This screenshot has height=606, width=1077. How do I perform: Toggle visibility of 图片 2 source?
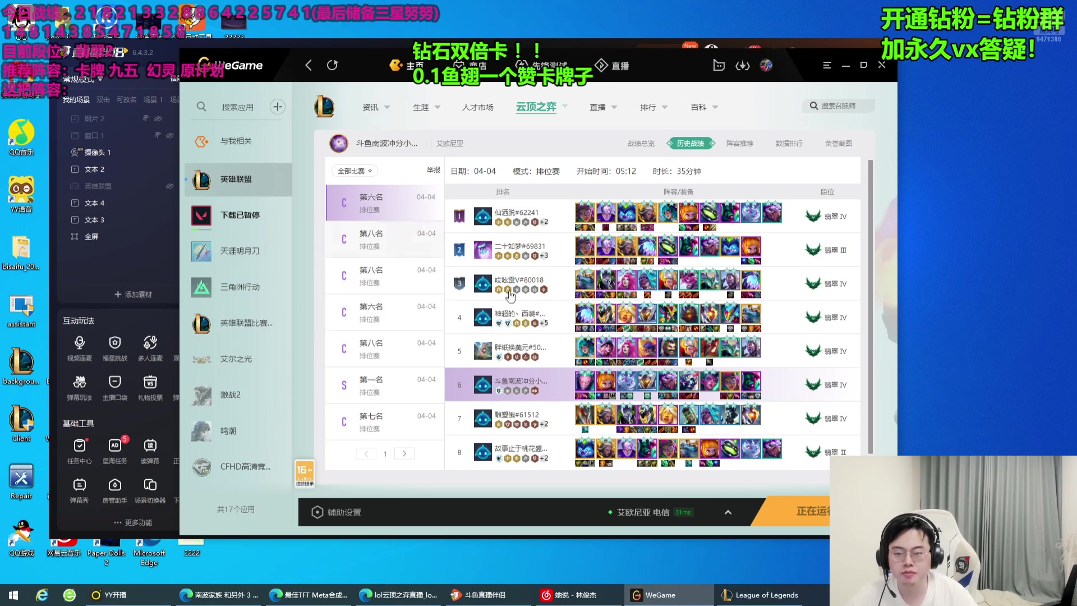pyautogui.click(x=158, y=118)
